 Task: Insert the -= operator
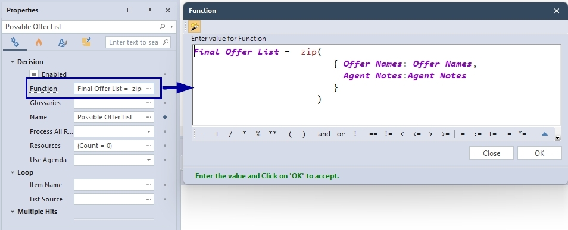(507, 134)
